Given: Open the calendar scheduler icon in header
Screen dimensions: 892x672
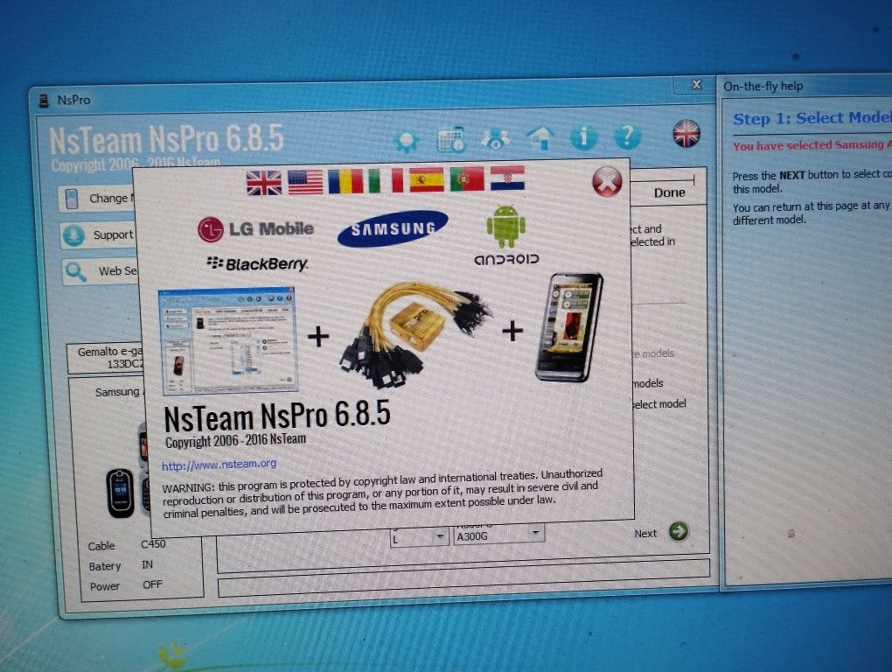Looking at the screenshot, I should [x=450, y=139].
